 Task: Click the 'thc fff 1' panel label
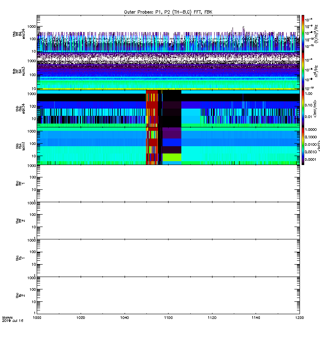(x=20, y=183)
